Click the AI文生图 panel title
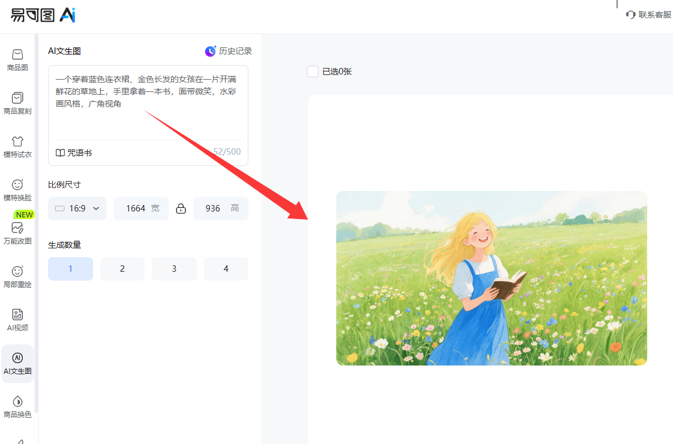Screen dimensions: 673x444 (x=64, y=51)
